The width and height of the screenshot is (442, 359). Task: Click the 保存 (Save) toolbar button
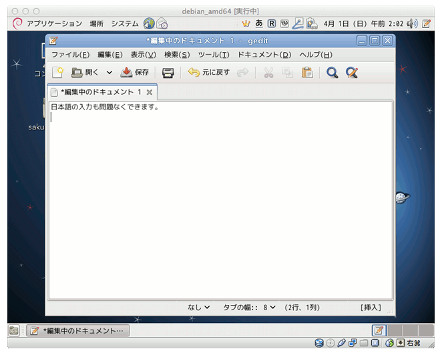[135, 73]
